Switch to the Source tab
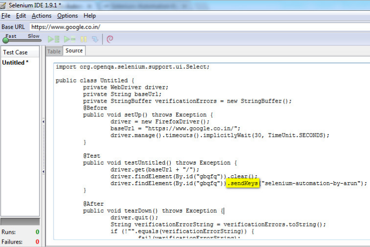Image resolution: width=370 pixels, height=247 pixels. tap(74, 51)
